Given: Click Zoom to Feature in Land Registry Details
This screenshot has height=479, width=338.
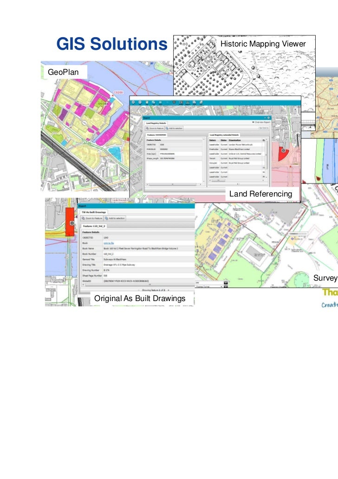Looking at the screenshot, I should click(x=155, y=128).
